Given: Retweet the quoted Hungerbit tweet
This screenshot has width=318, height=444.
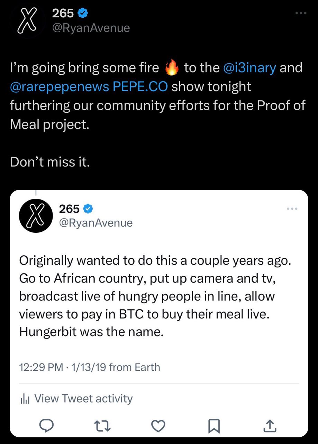Looking at the screenshot, I should click(x=103, y=425).
